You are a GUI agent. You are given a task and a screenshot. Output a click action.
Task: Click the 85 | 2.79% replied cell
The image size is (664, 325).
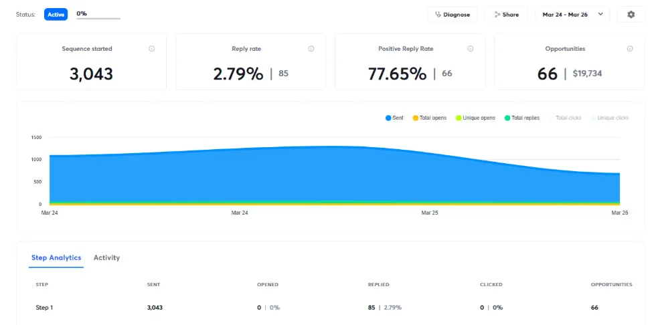click(385, 308)
